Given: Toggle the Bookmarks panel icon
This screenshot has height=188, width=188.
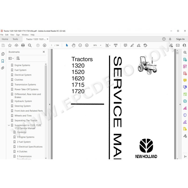Looking at the screenshot, I should tap(3, 61).
